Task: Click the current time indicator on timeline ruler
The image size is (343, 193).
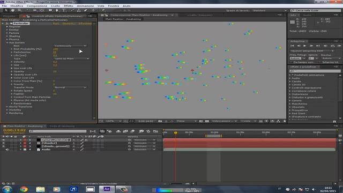Action: coord(175,133)
